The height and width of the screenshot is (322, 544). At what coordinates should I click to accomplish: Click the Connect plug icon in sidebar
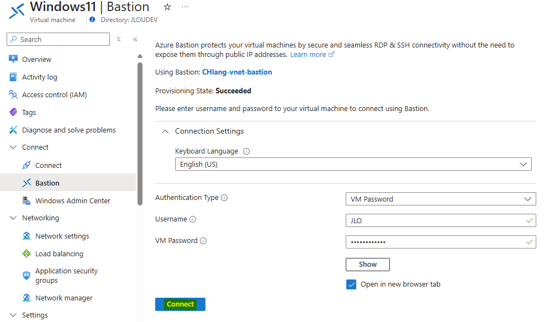tap(27, 165)
